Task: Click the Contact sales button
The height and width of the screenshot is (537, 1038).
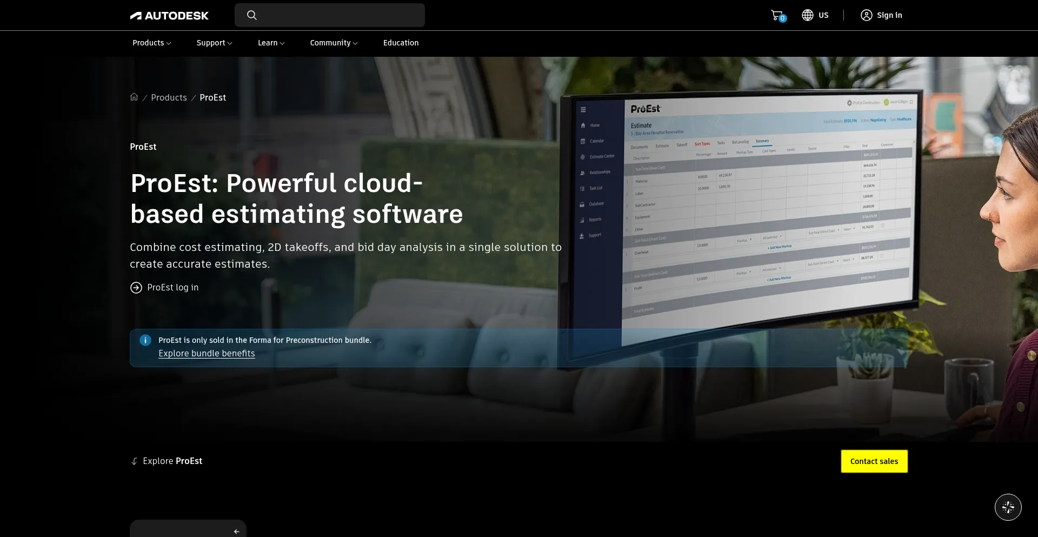Action: [x=874, y=461]
